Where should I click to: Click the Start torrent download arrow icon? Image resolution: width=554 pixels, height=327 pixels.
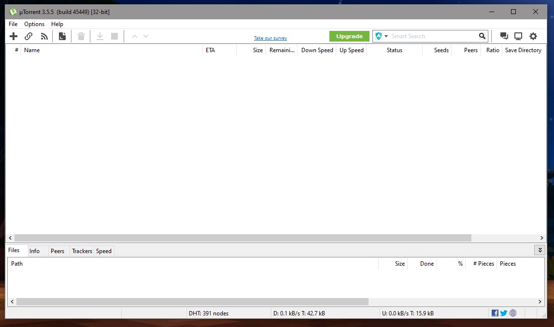pos(100,36)
